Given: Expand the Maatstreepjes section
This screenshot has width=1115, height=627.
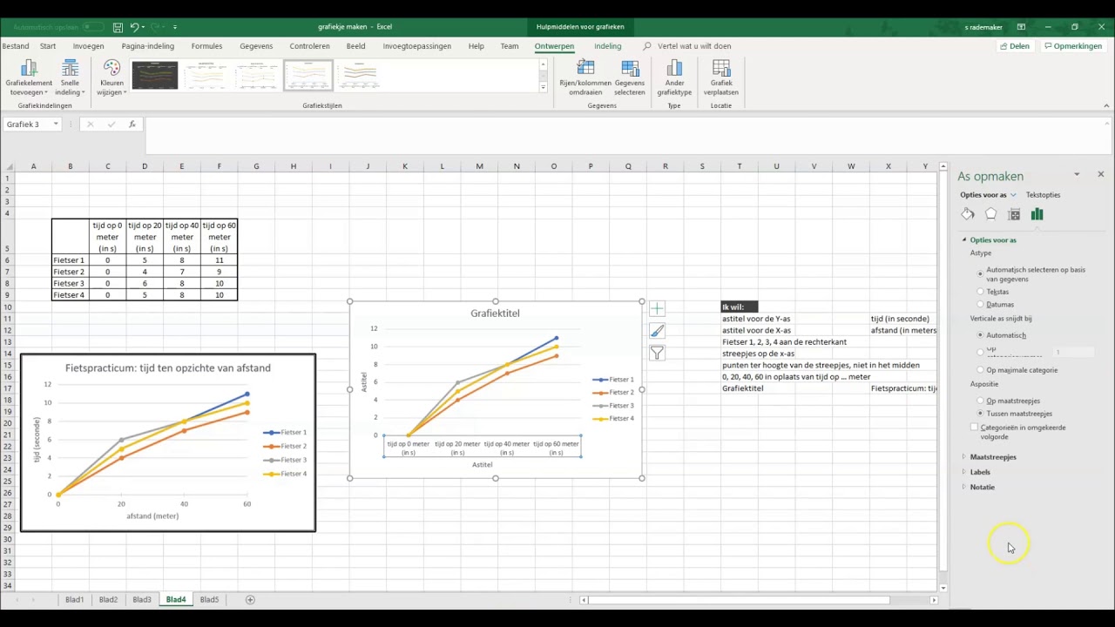Looking at the screenshot, I should pos(993,457).
